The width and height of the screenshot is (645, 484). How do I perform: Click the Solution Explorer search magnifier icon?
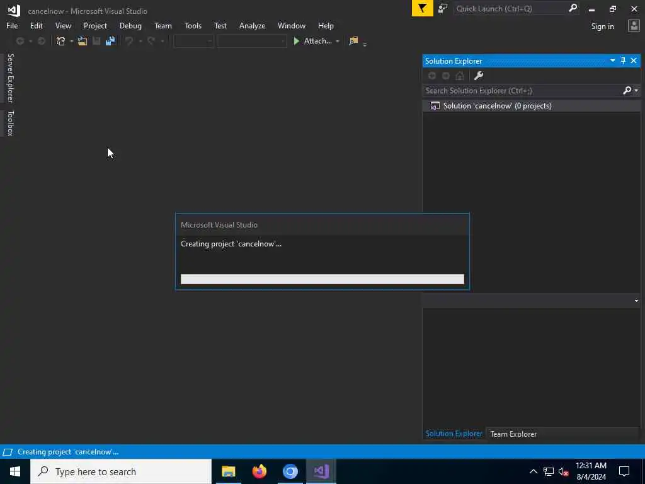click(x=627, y=90)
